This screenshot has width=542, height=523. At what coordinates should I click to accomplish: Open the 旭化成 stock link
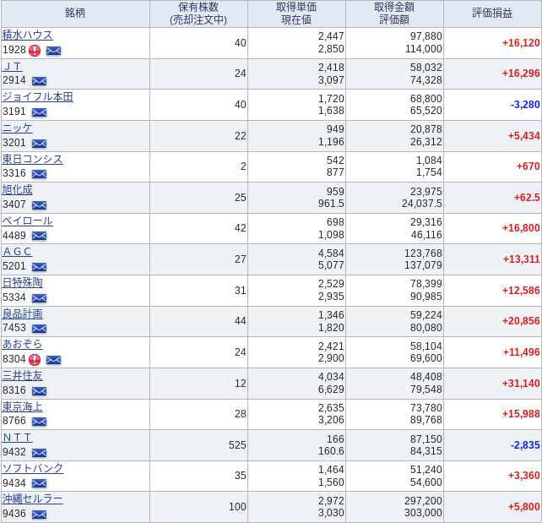17,189
